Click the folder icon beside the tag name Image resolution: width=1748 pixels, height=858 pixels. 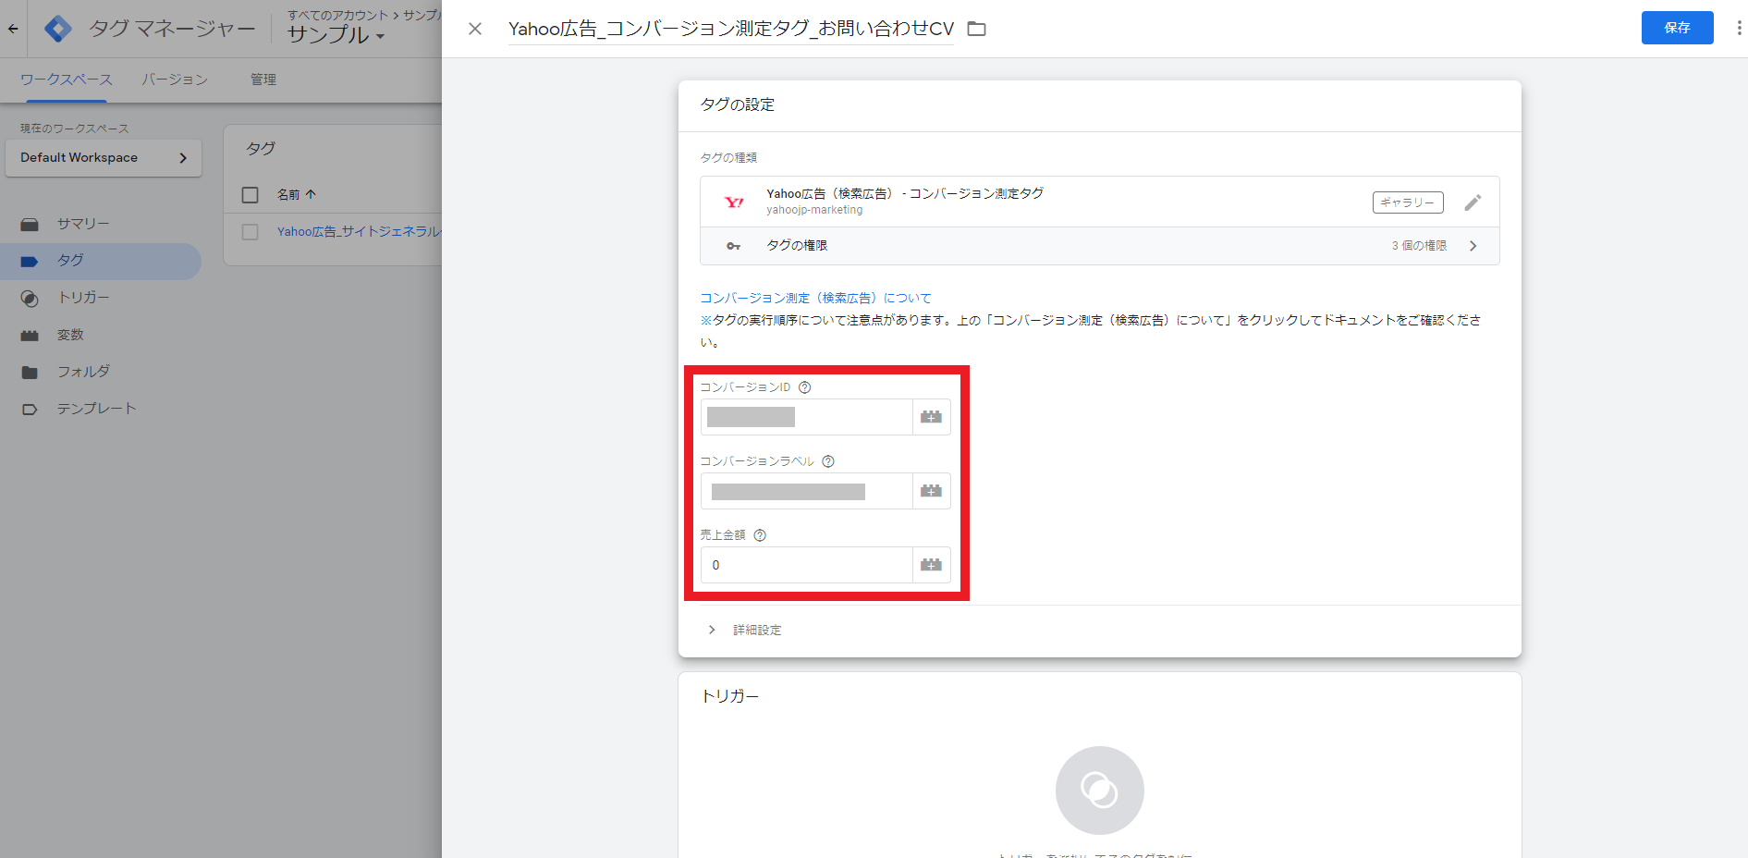coord(976,29)
